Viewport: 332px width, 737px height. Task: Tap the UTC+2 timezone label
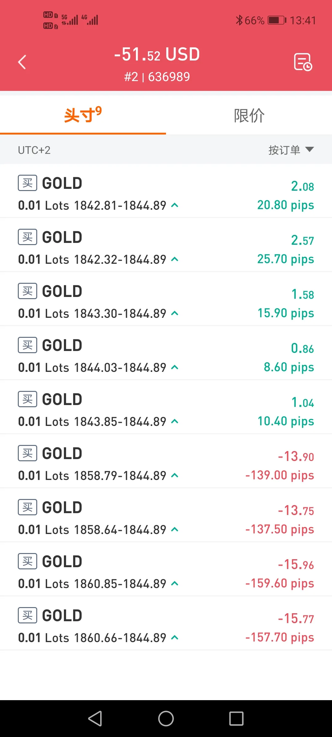(x=34, y=150)
